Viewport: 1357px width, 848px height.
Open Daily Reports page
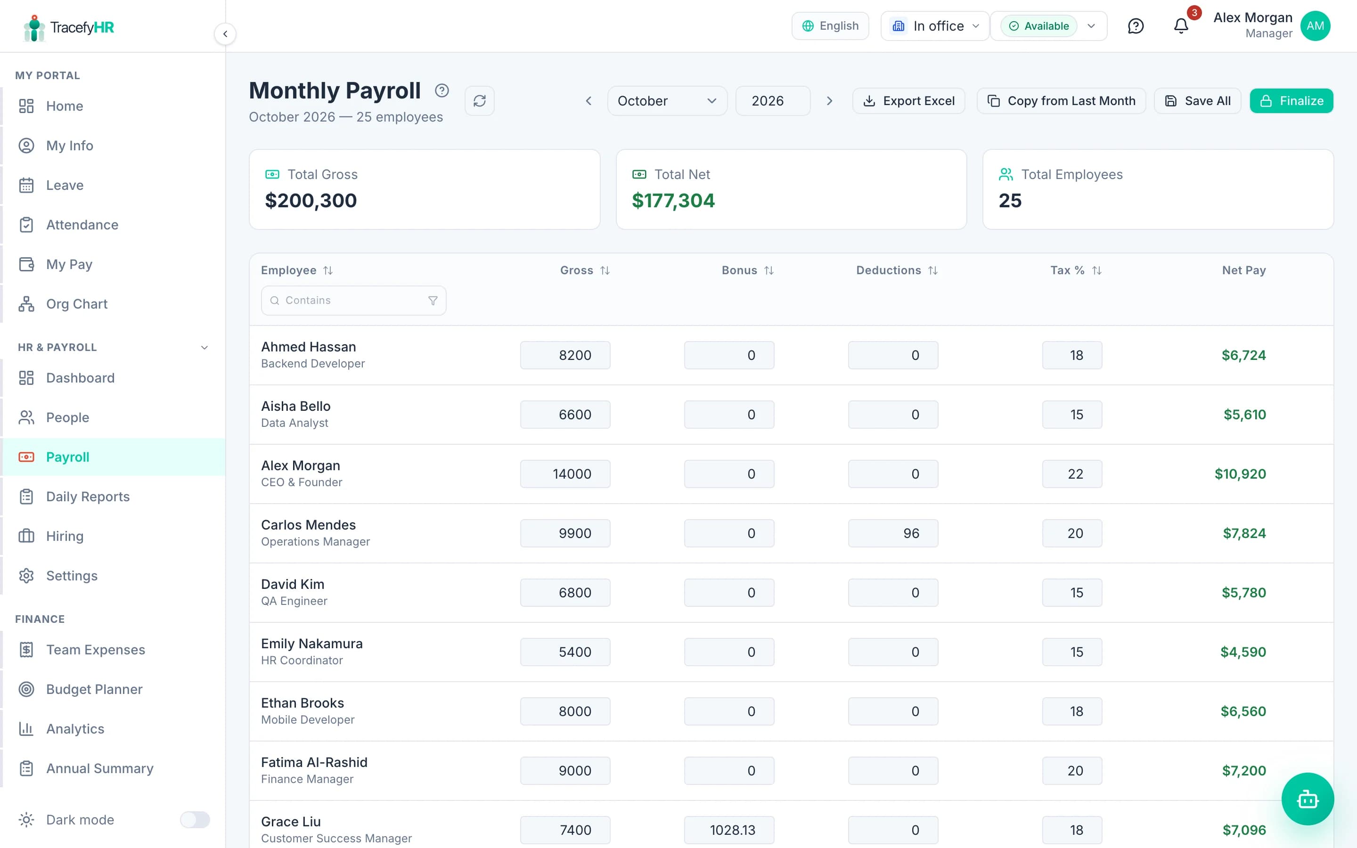[113, 497]
